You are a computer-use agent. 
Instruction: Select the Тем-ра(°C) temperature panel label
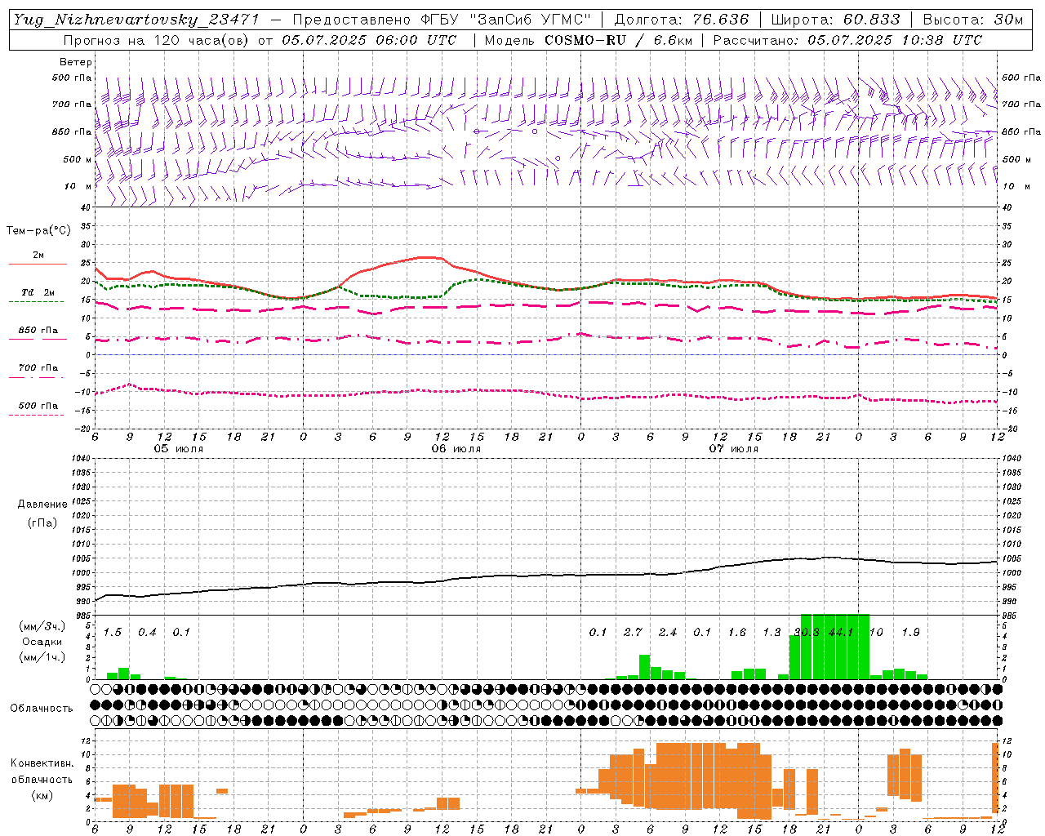click(38, 231)
